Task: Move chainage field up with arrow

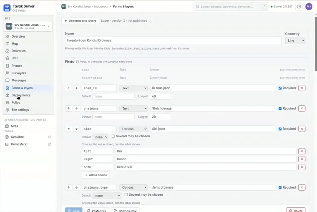Action: (68, 109)
